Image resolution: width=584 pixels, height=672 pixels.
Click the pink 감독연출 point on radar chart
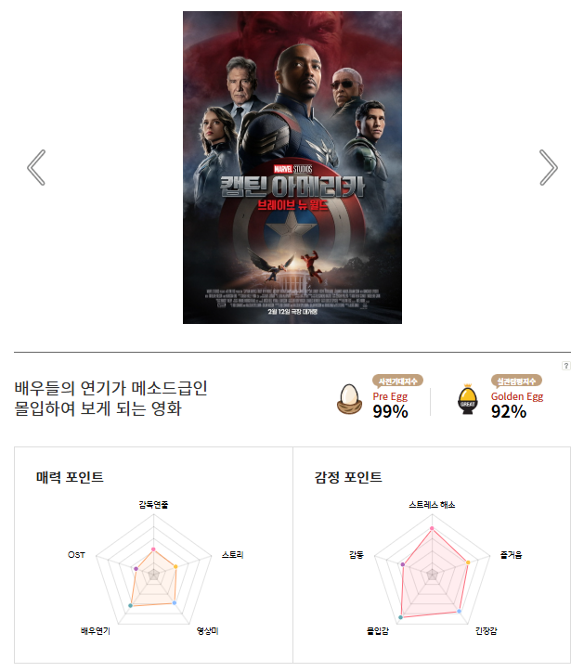[x=153, y=549]
